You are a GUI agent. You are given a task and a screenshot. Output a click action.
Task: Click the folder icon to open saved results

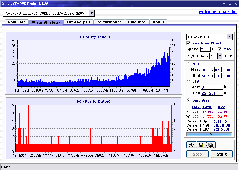point(210,145)
